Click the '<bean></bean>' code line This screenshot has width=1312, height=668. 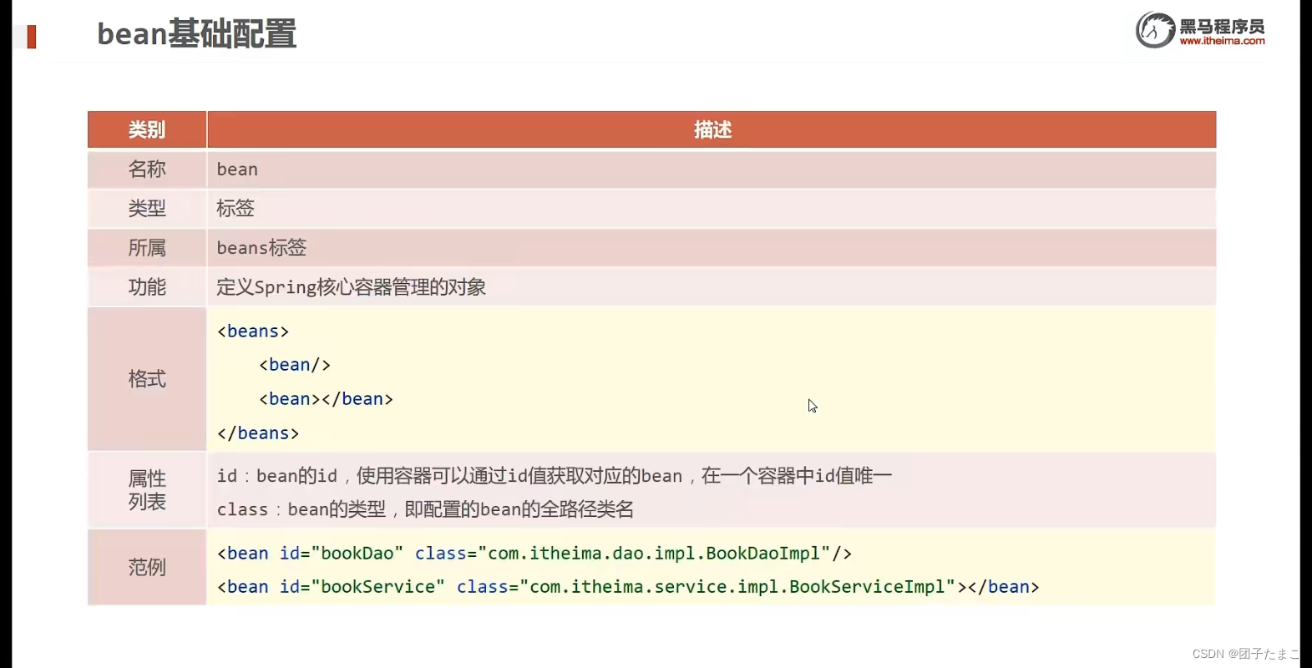[x=326, y=399]
